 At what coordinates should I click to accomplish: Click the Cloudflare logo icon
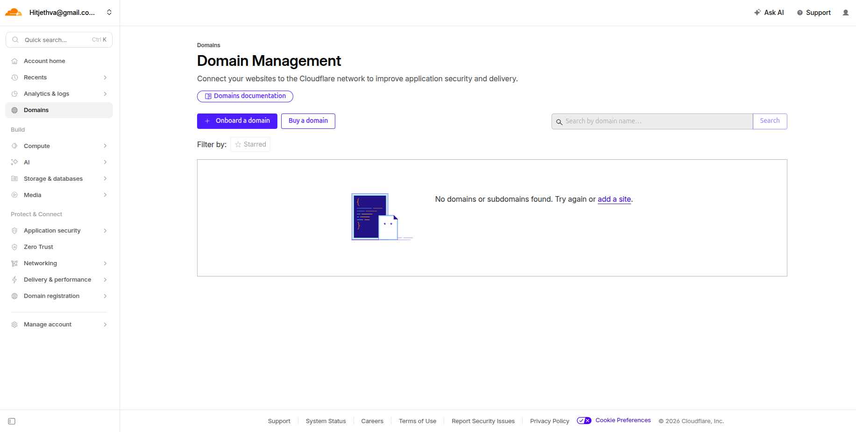[x=14, y=13]
